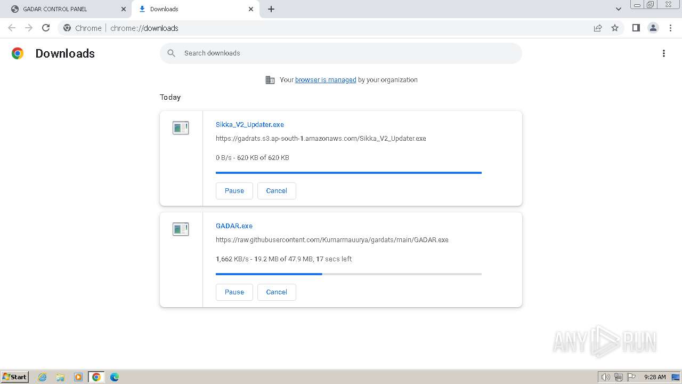Reload the downloads page
682x384 pixels.
[46, 28]
